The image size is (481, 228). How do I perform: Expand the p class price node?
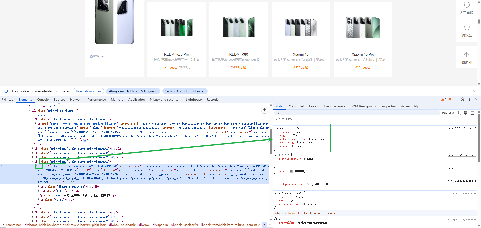(39, 200)
